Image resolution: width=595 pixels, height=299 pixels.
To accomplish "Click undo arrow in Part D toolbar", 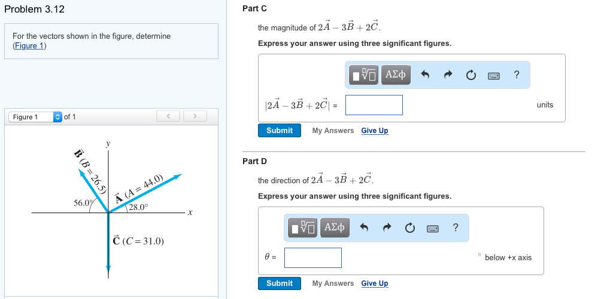I will pyautogui.click(x=365, y=227).
